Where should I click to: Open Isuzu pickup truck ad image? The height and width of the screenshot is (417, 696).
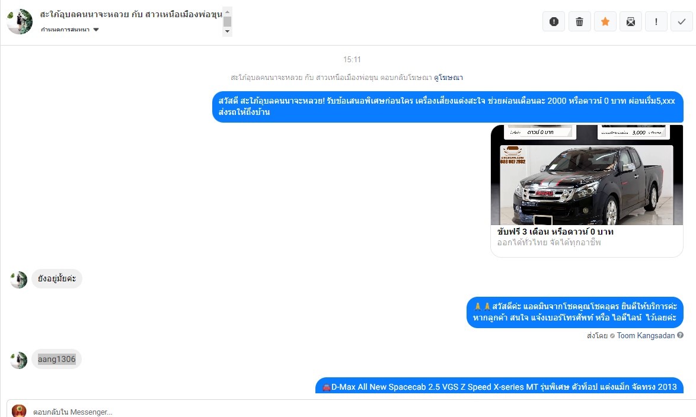point(587,175)
